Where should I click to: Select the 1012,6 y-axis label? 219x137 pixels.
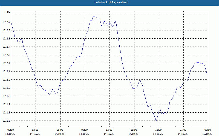pyautogui.click(x=6, y=30)
